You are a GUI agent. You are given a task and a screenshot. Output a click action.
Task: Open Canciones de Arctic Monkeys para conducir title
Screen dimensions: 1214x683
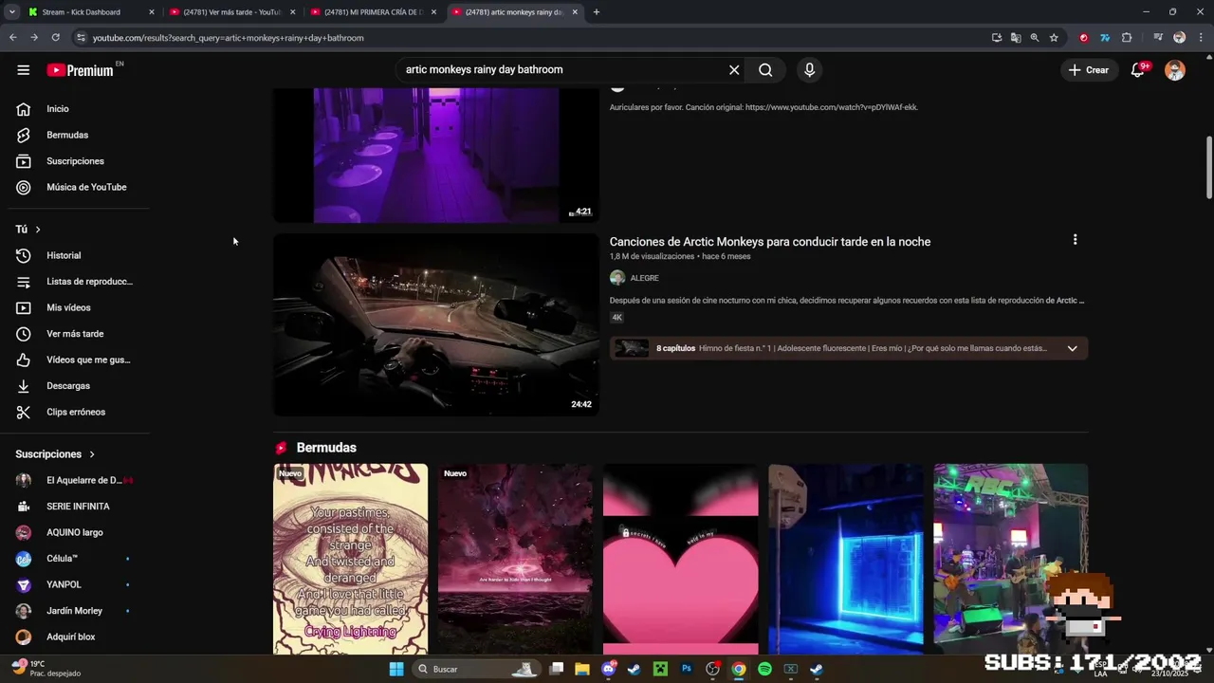[770, 242]
